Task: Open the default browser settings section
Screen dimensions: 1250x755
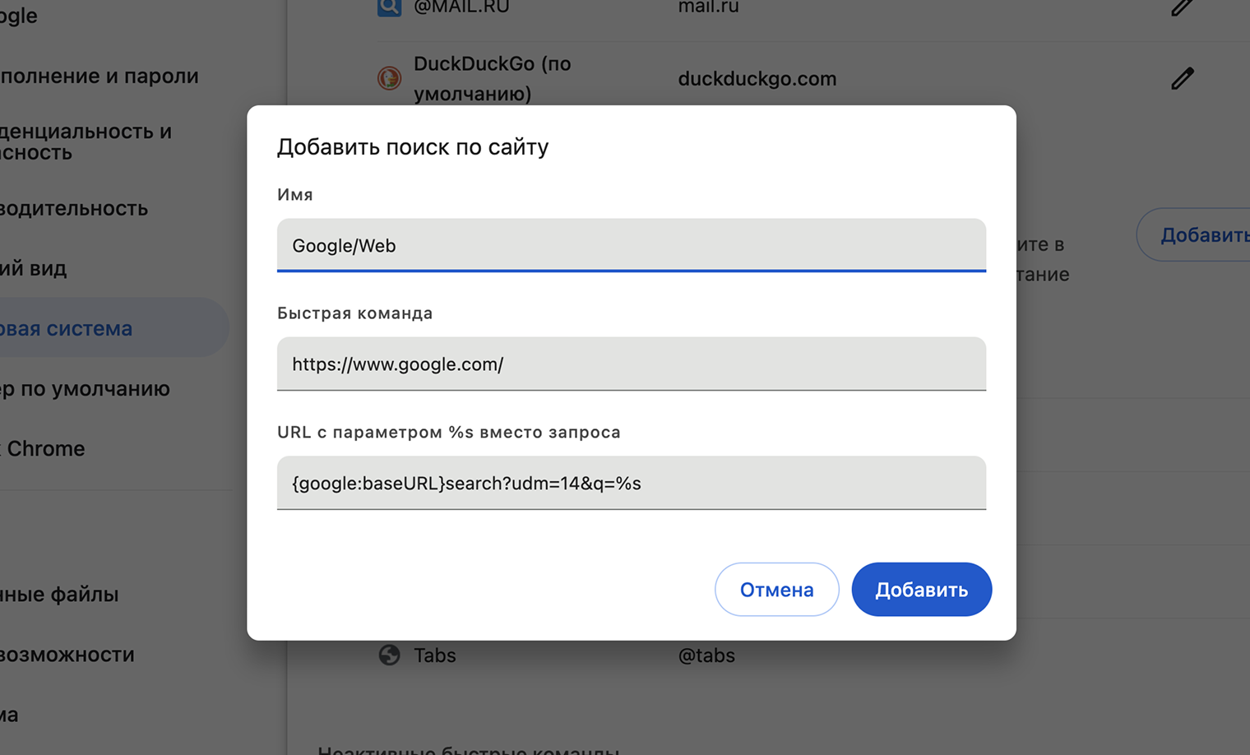Action: 85,388
